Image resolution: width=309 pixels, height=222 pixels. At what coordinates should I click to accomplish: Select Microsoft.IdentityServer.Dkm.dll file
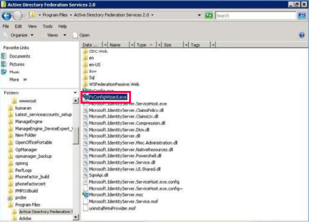click(x=119, y=130)
